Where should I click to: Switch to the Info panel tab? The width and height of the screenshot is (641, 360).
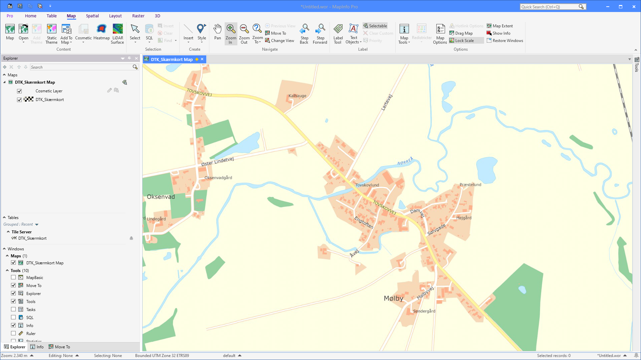point(37,347)
